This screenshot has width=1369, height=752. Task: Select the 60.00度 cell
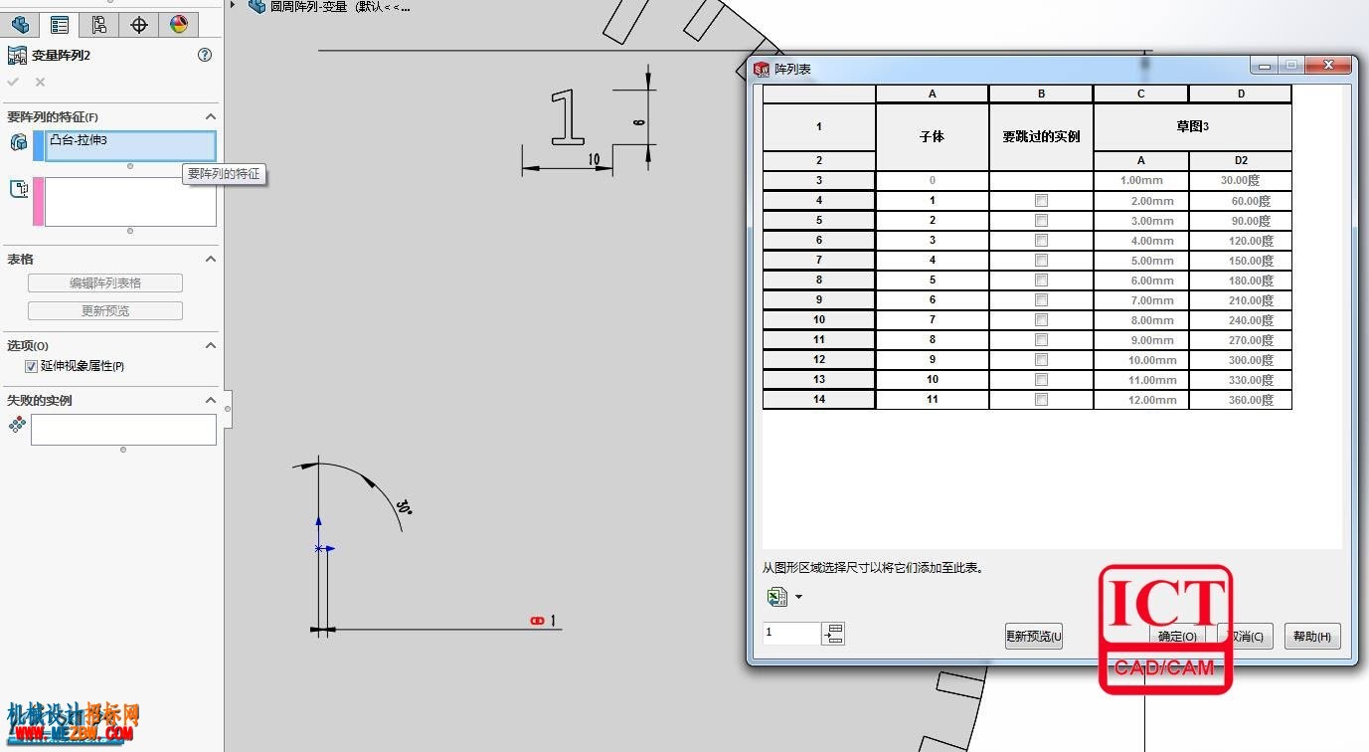[1241, 201]
